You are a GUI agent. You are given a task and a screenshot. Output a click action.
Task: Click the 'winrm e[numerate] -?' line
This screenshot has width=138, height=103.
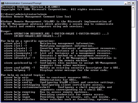58,53
